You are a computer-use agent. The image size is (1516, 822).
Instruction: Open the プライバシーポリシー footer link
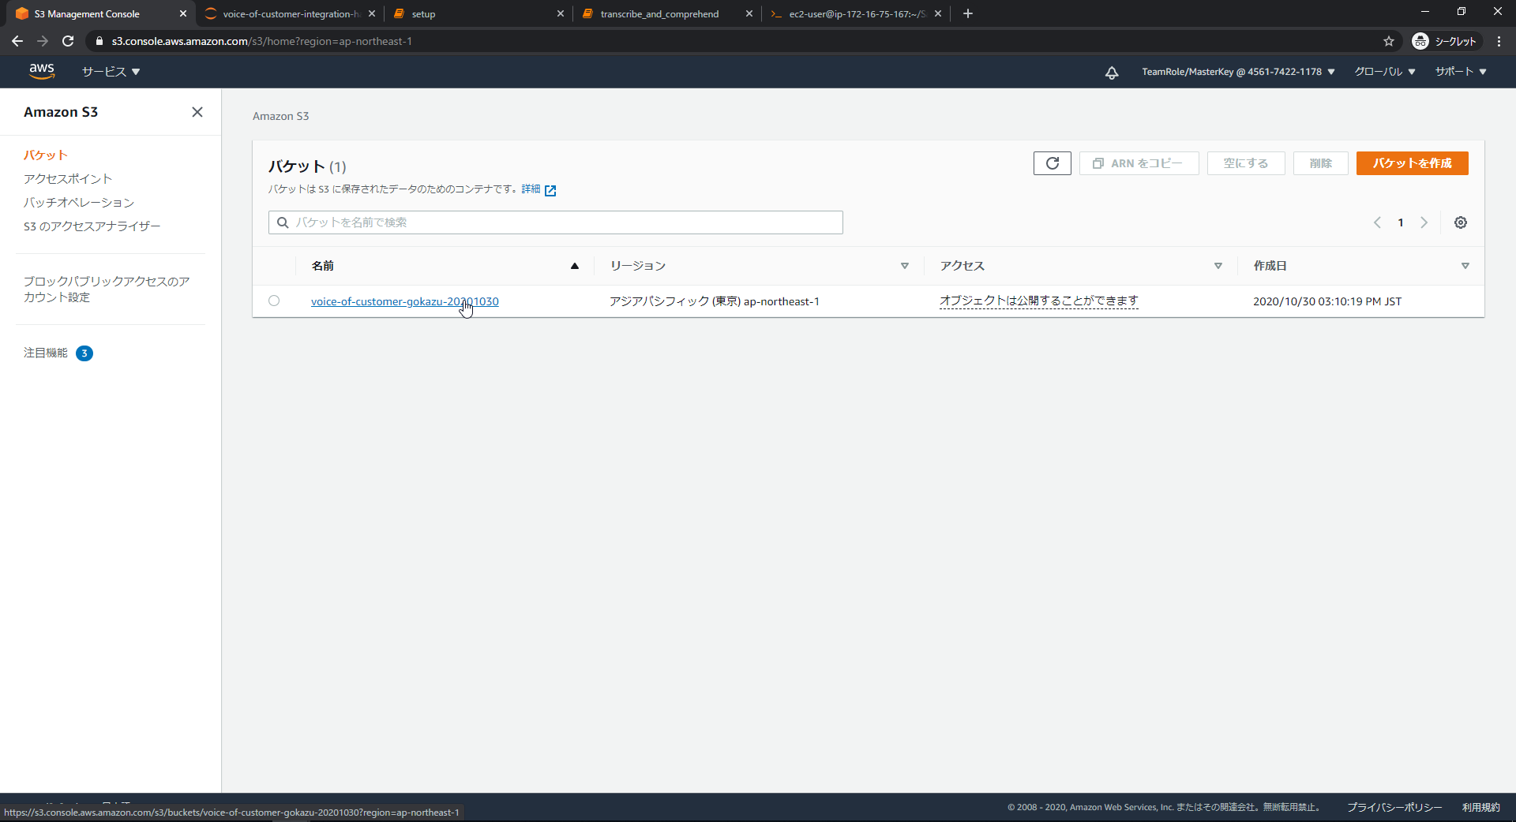tap(1394, 807)
